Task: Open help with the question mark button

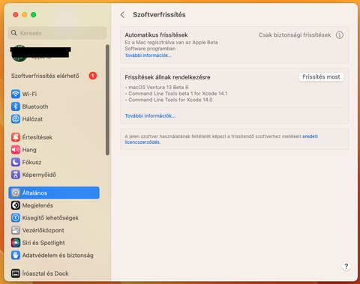Action: tap(346, 266)
